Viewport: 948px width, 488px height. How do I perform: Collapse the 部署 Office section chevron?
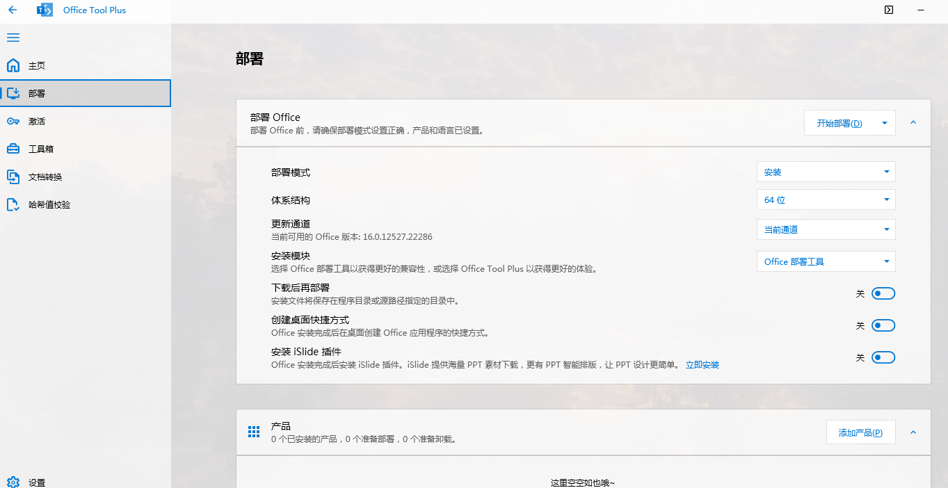913,122
